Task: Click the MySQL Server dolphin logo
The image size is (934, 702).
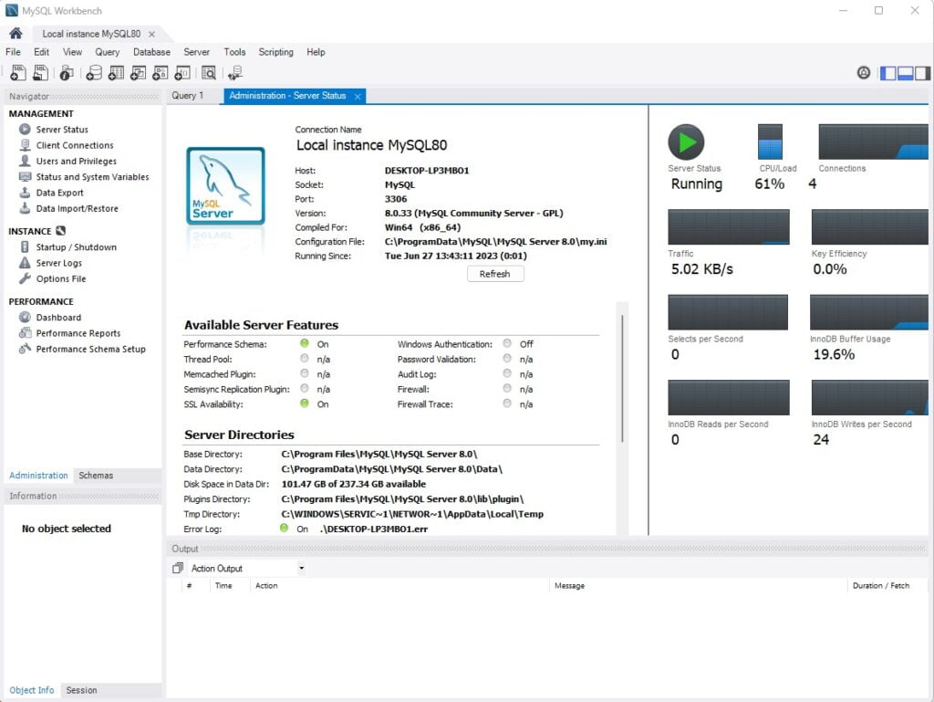Action: [225, 186]
